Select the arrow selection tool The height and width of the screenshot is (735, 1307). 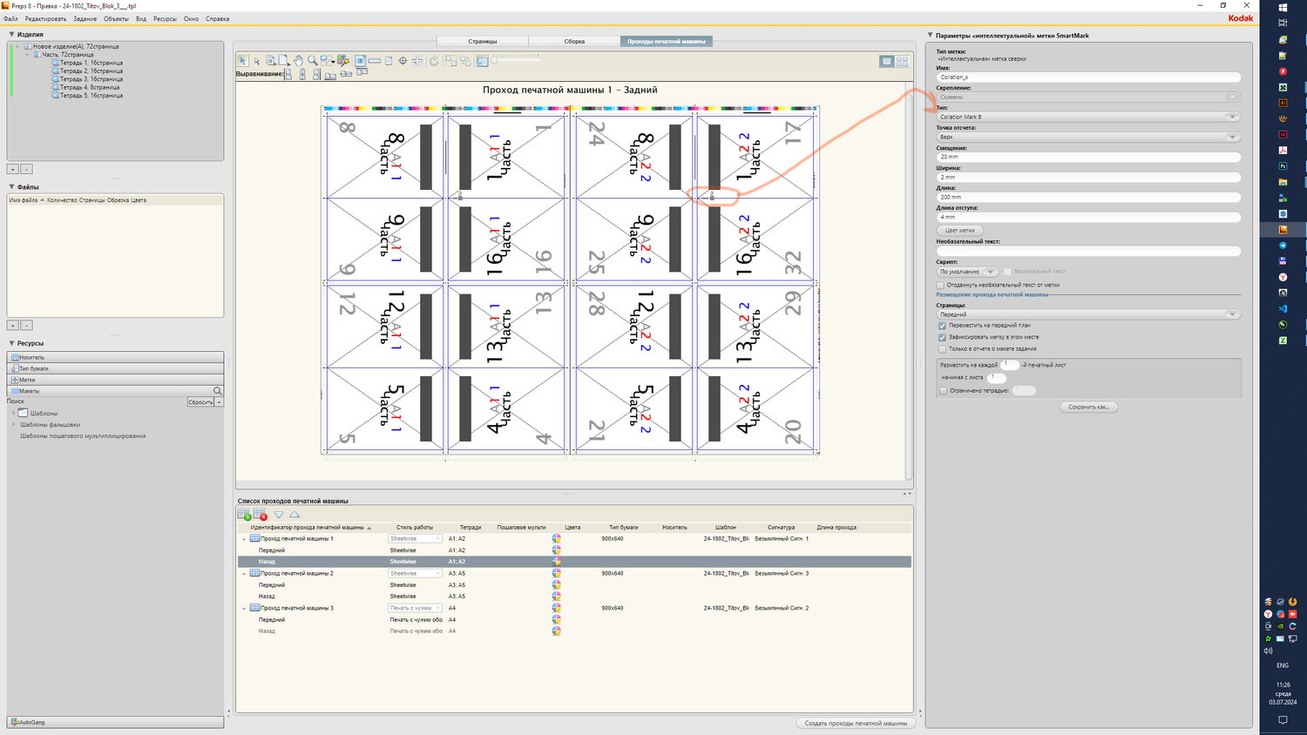(243, 61)
